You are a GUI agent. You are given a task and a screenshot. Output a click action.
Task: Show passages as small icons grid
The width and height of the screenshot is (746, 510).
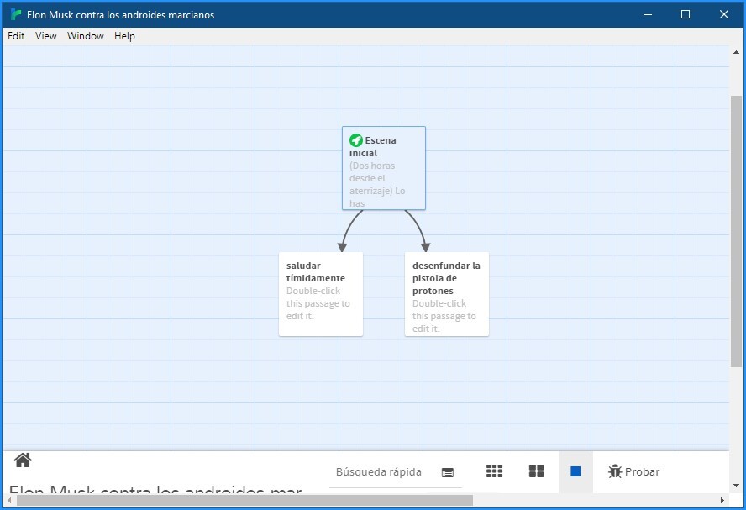494,471
